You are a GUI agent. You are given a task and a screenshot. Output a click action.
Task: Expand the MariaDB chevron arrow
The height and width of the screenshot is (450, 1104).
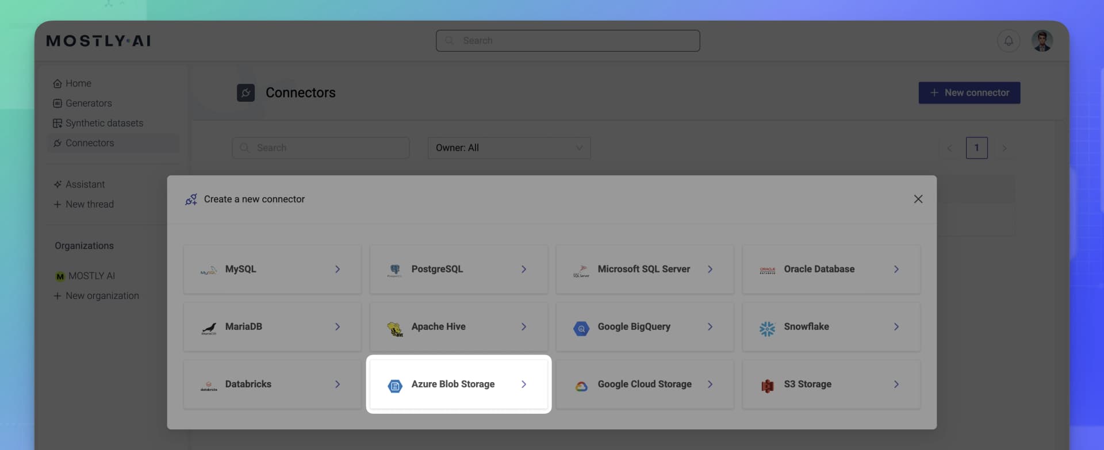click(x=338, y=326)
